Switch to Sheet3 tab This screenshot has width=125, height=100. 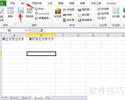coord(38,97)
